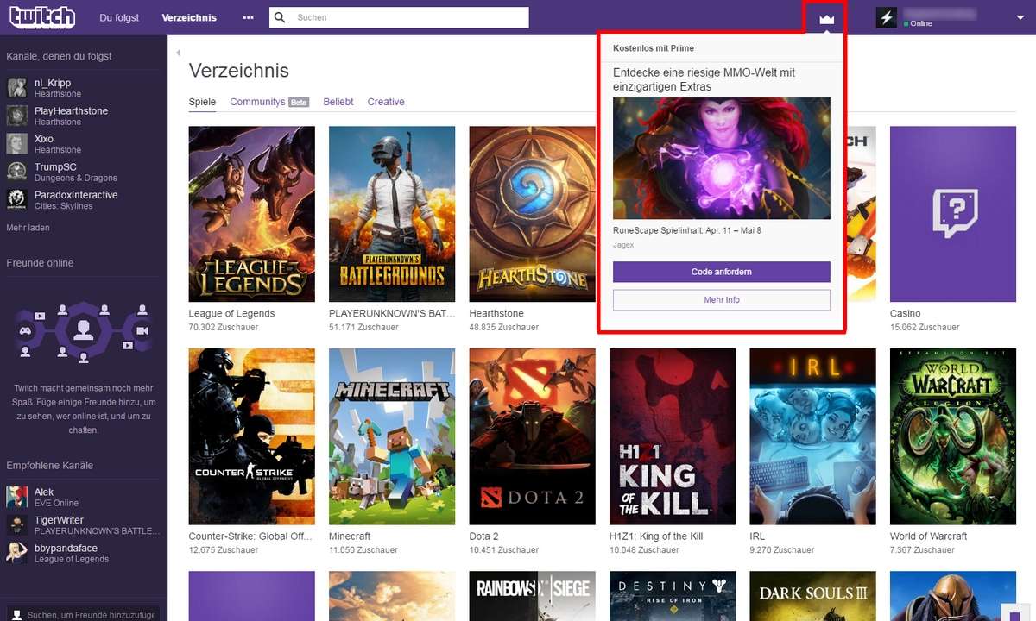The height and width of the screenshot is (621, 1036).
Task: Switch to the Creative tab
Action: tap(386, 102)
